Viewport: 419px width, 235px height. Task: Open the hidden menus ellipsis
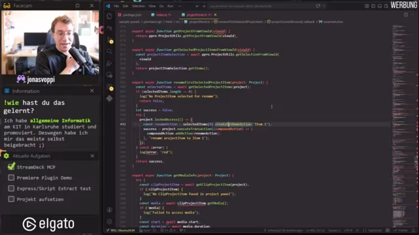pos(179,6)
